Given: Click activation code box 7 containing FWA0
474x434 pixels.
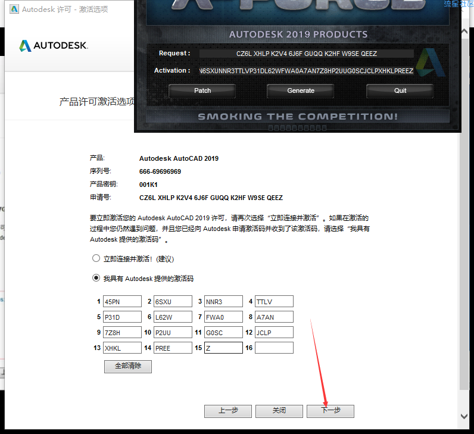Looking at the screenshot, I should [x=223, y=317].
